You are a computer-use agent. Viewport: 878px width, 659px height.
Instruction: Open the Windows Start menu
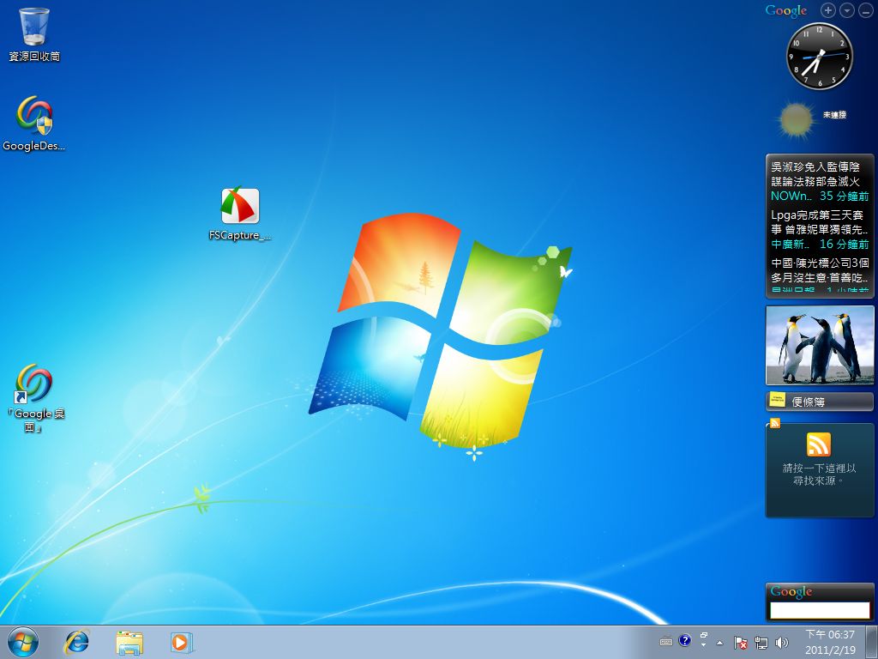(23, 643)
